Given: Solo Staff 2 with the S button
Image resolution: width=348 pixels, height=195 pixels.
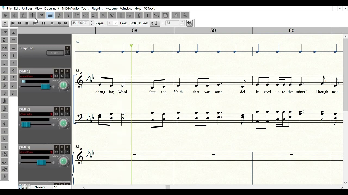Looking at the screenshot, I should (62, 114).
